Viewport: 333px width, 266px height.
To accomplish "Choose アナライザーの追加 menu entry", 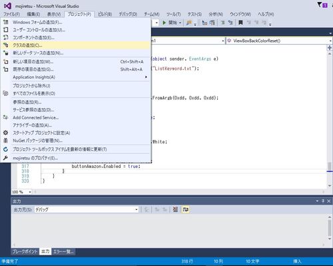I will point(75,125).
